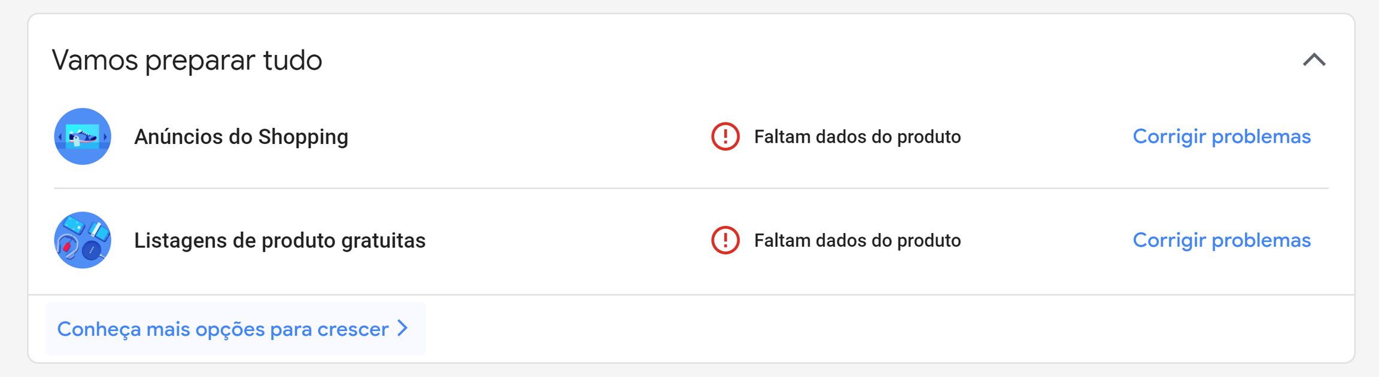Screen dimensions: 1379x377
Task: Click the red warning icon for Listagens de produto gratuitas
Action: coord(725,240)
